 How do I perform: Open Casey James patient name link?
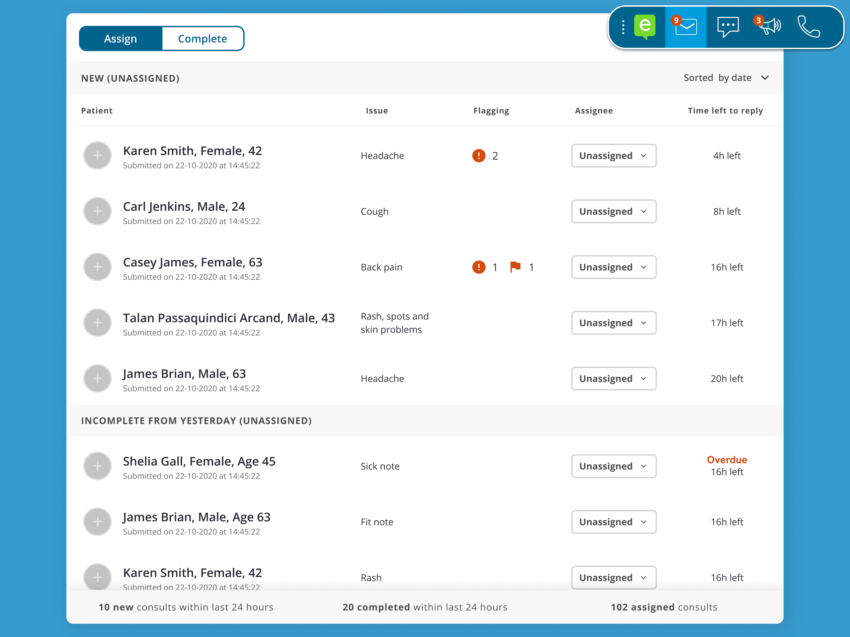coord(192,262)
